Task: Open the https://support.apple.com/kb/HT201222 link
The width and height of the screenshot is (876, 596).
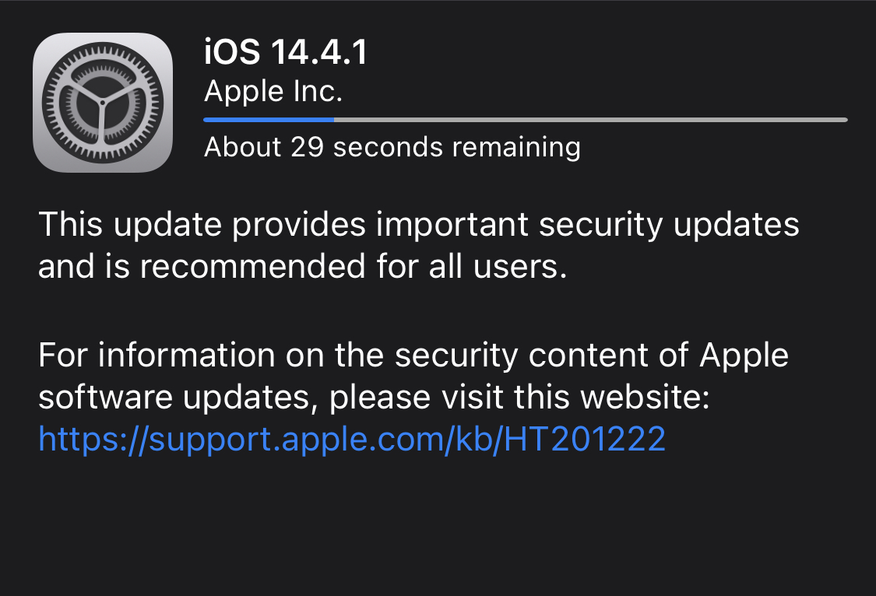Action: (351, 439)
